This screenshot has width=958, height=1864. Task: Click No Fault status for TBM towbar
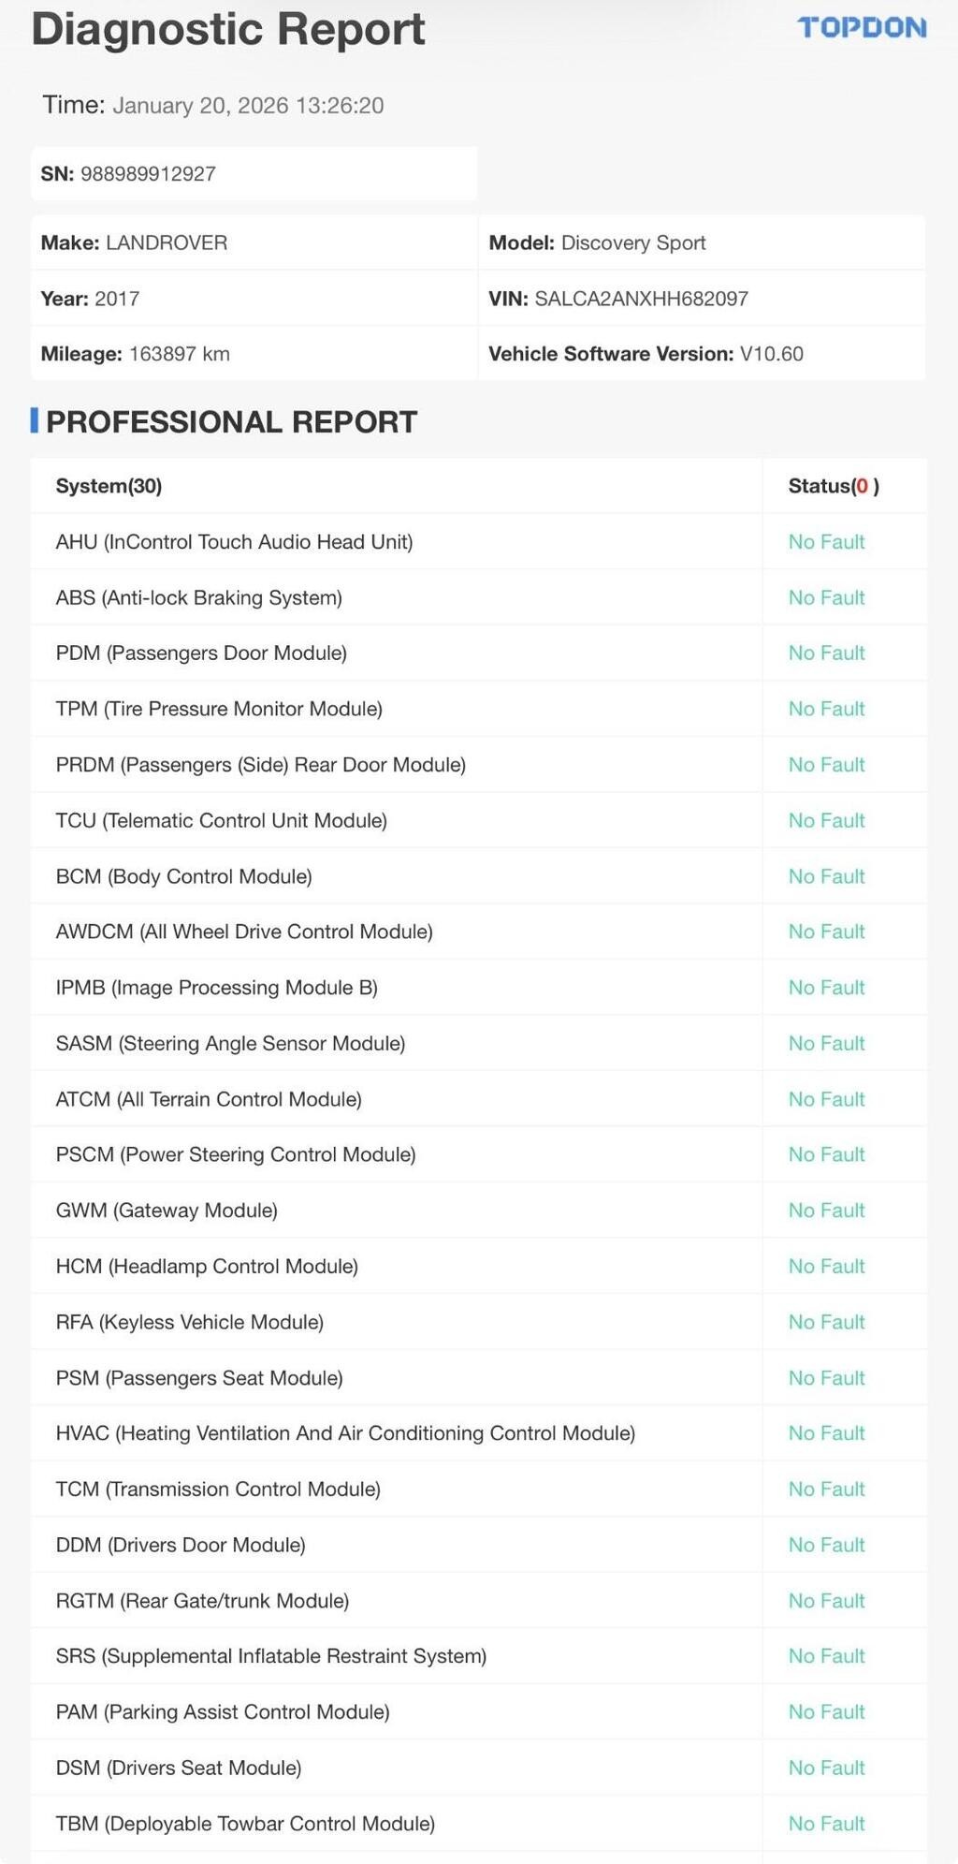point(826,1824)
